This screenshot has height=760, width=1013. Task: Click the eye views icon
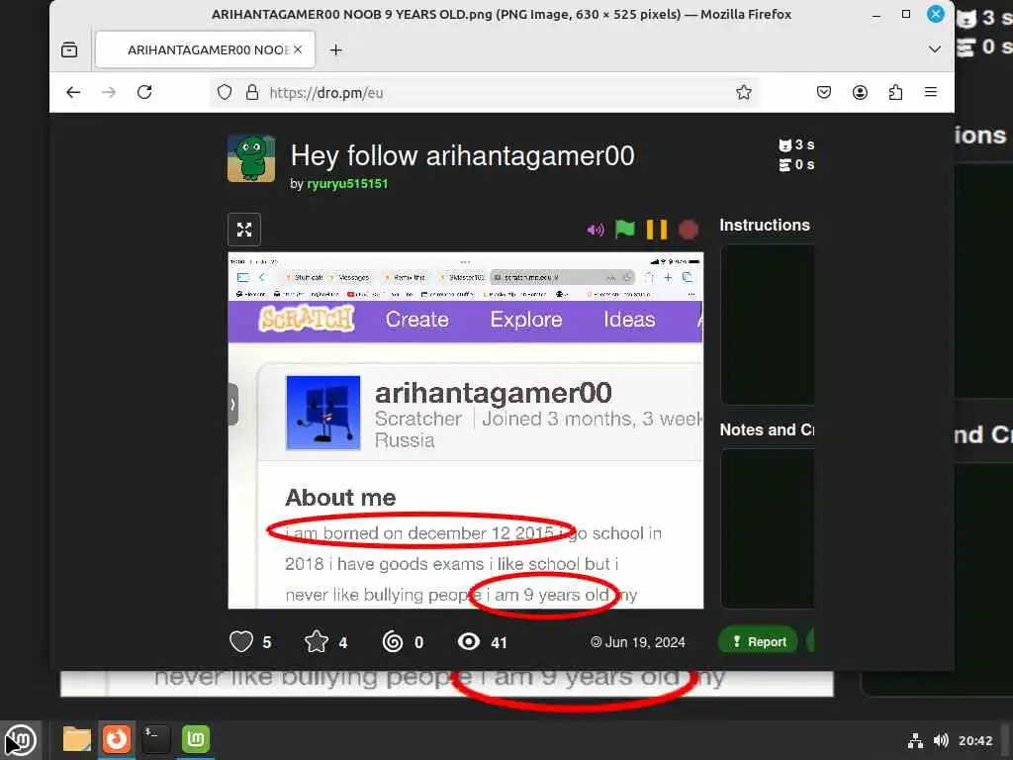click(469, 641)
